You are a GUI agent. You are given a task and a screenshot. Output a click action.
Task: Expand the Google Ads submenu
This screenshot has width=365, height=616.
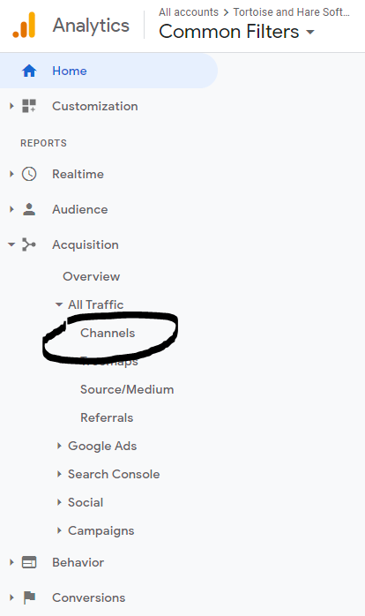coord(59,446)
